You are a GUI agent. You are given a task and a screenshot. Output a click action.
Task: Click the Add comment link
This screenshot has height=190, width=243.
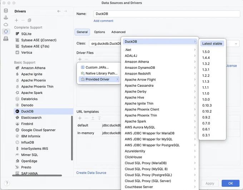coord(103,21)
